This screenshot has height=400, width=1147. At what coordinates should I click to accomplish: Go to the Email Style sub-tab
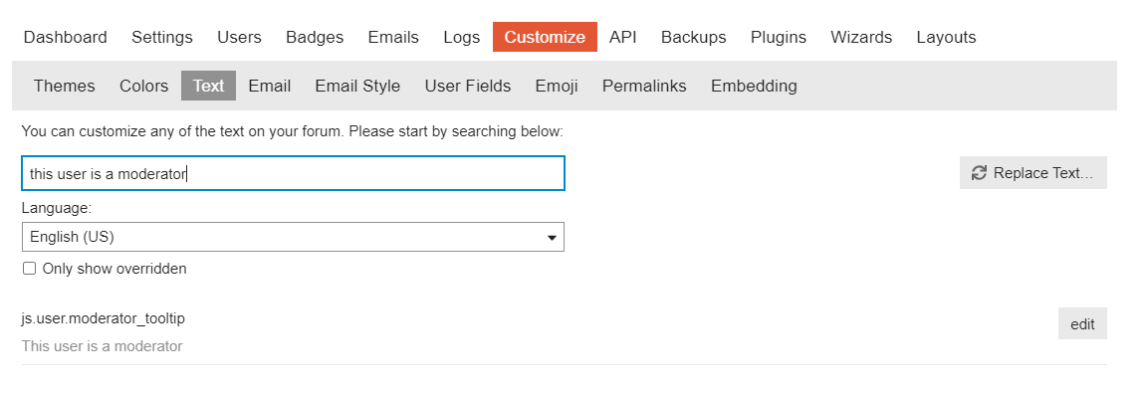[x=357, y=86]
